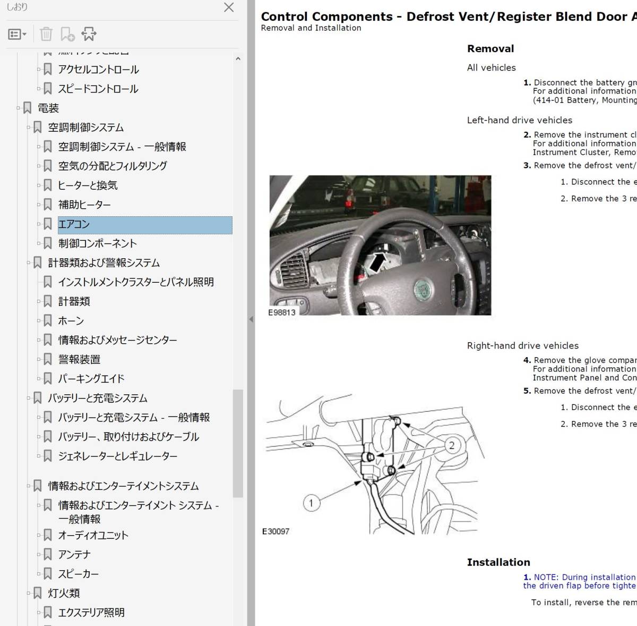
Task: Toggle the バッテリーと充電システム expander
Action: click(29, 398)
